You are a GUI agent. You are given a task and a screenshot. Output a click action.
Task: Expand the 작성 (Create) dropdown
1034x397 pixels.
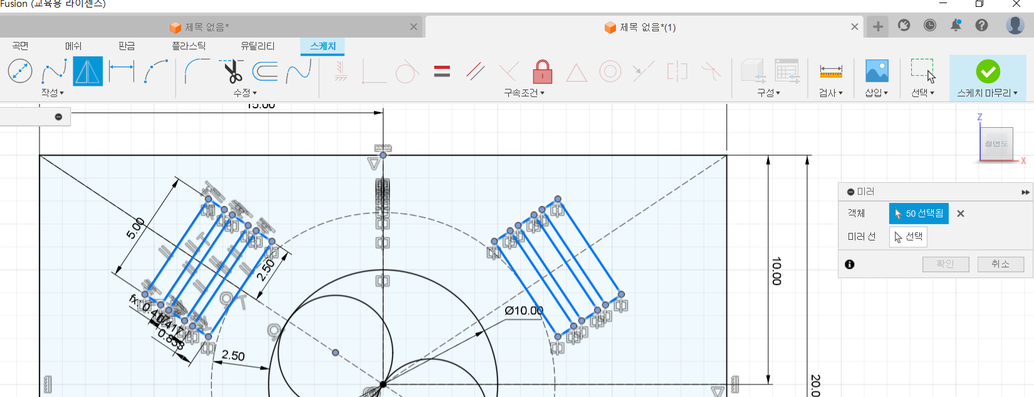[x=53, y=93]
